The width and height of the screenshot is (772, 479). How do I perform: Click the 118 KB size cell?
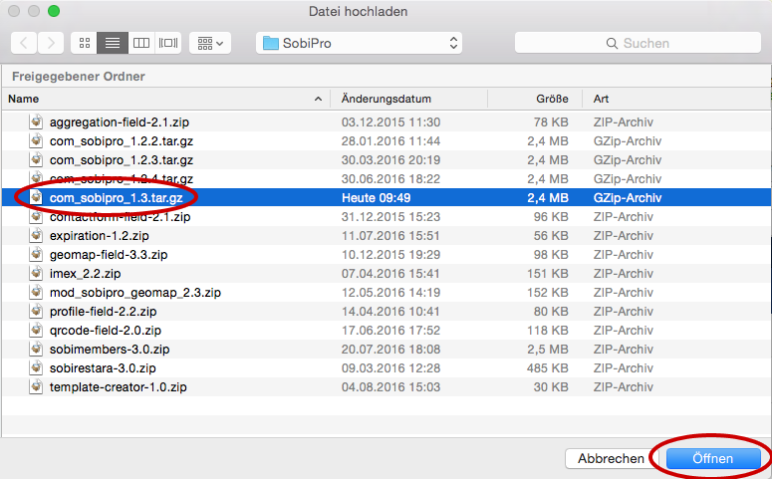coord(548,331)
